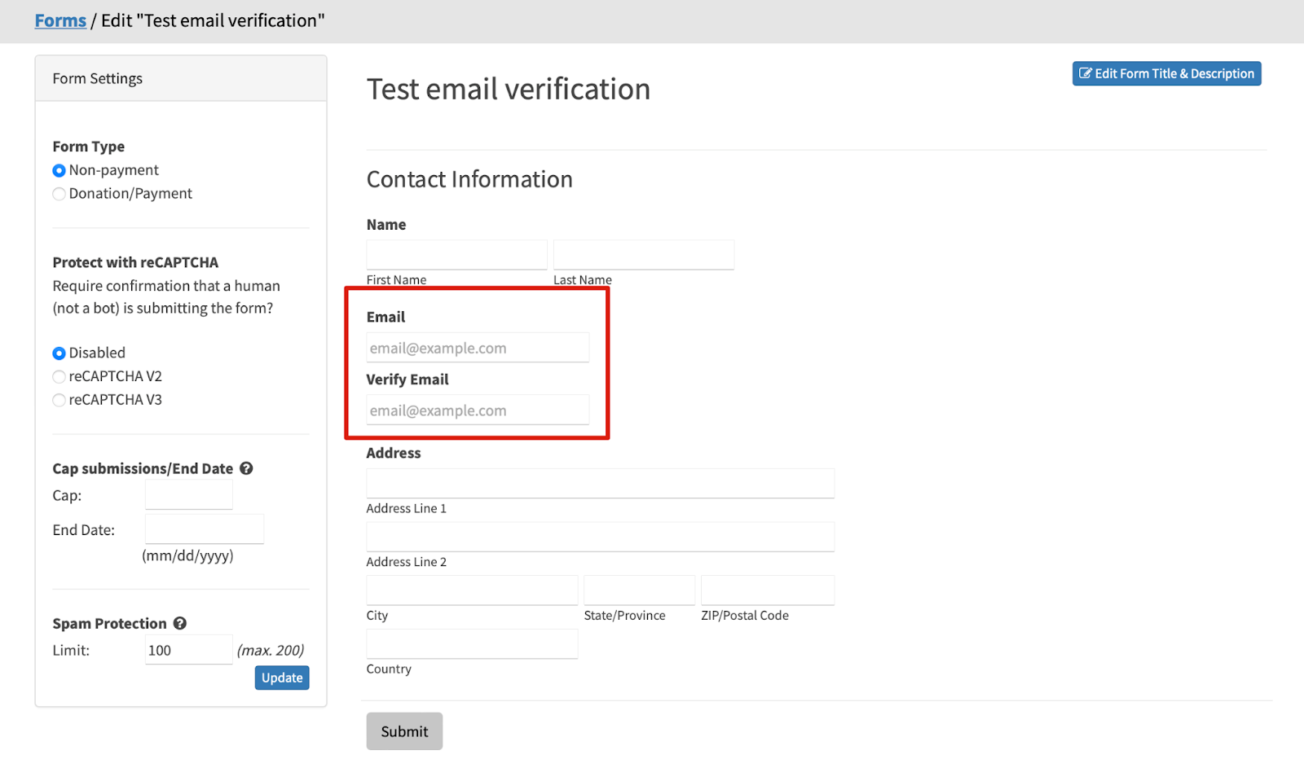Click the Last Name input field
Viewport: 1304px width, 768px height.
pyautogui.click(x=644, y=255)
